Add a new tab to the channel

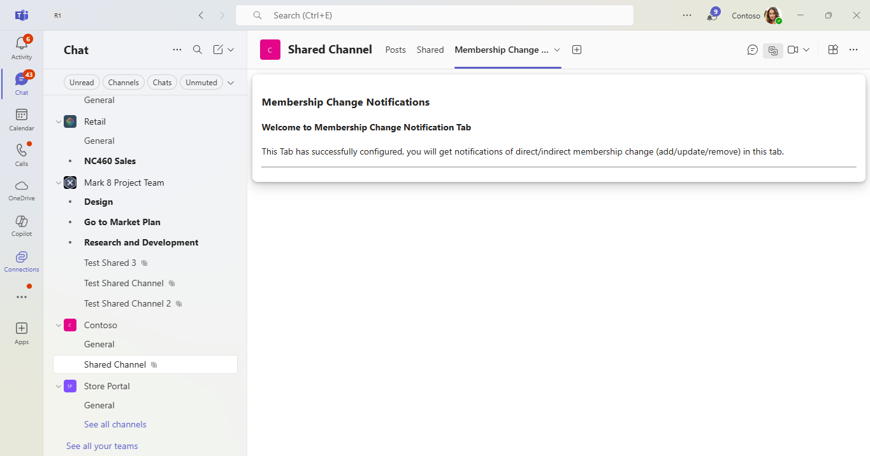[x=577, y=50]
